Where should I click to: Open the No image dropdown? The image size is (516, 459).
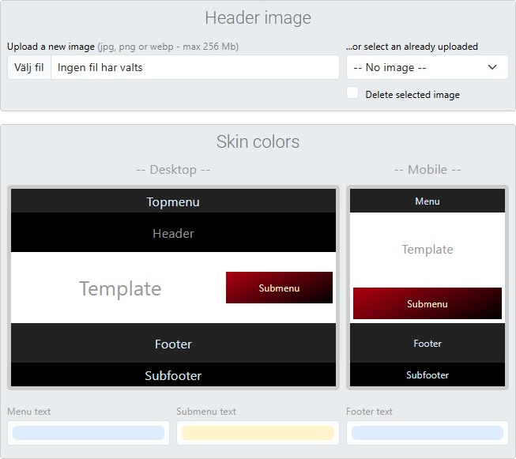point(419,67)
